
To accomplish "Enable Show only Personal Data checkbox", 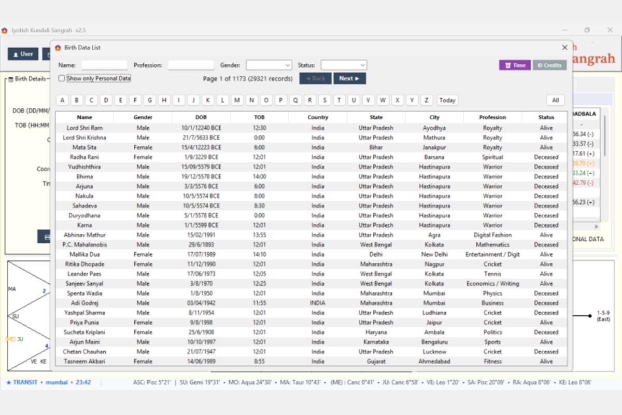I will click(x=62, y=78).
